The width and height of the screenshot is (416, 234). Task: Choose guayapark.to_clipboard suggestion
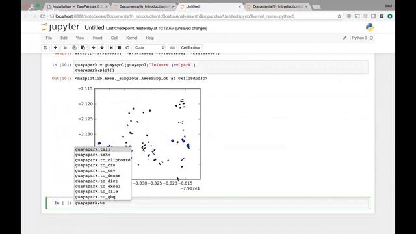pos(103,160)
